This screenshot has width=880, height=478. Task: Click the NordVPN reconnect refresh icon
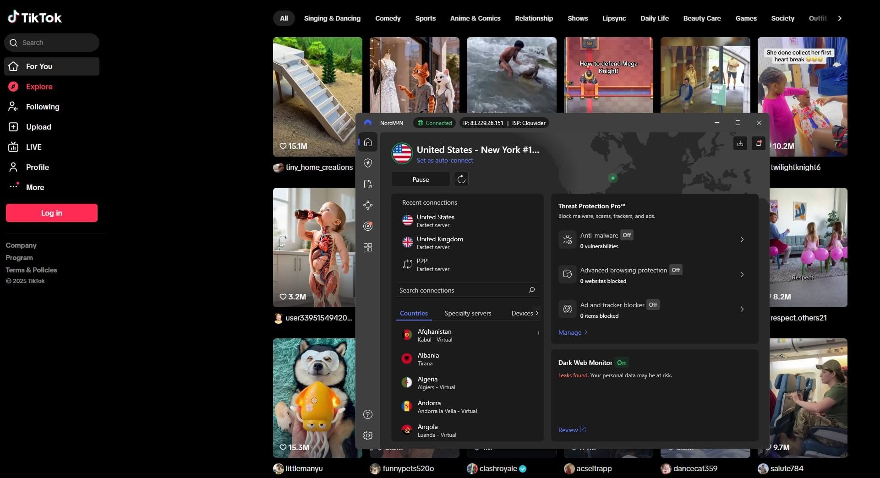tap(461, 179)
